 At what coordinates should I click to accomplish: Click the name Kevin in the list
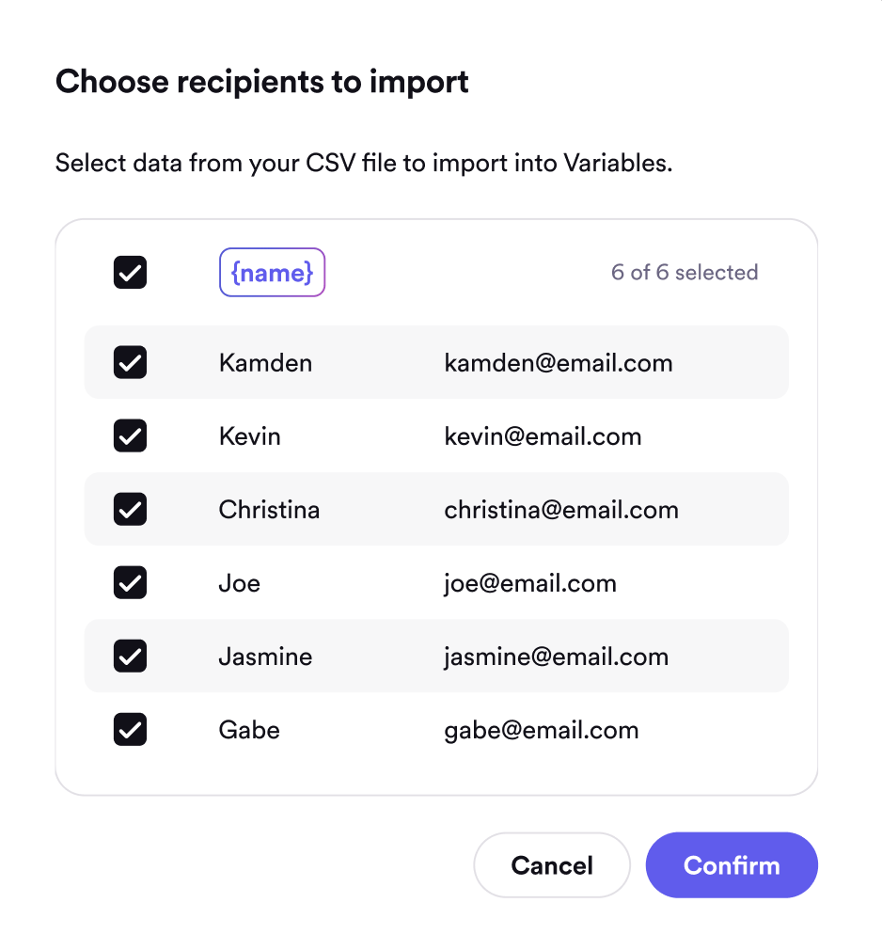pos(249,436)
